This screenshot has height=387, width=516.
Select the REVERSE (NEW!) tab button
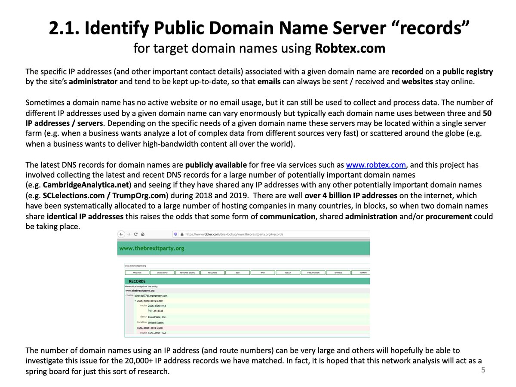tap(187, 273)
